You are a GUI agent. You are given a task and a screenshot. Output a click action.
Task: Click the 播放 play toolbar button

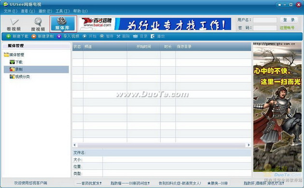pyautogui.click(x=158, y=36)
